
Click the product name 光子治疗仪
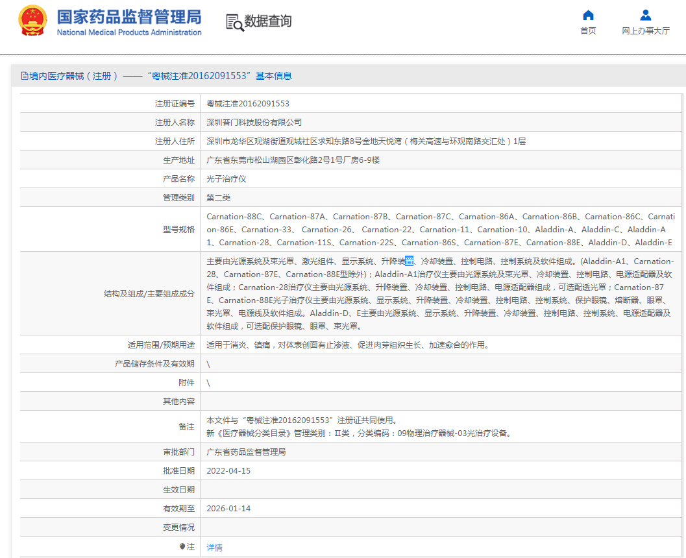227,178
